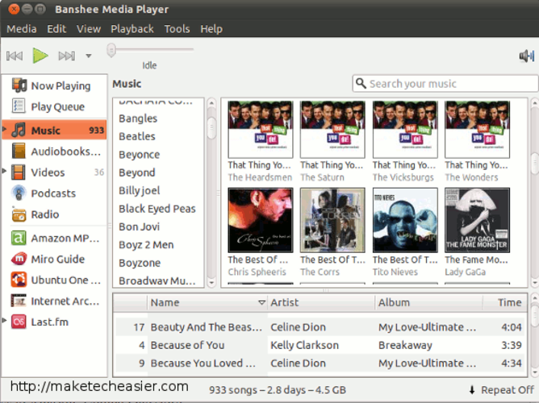Click the 933 songs status text

278,390
